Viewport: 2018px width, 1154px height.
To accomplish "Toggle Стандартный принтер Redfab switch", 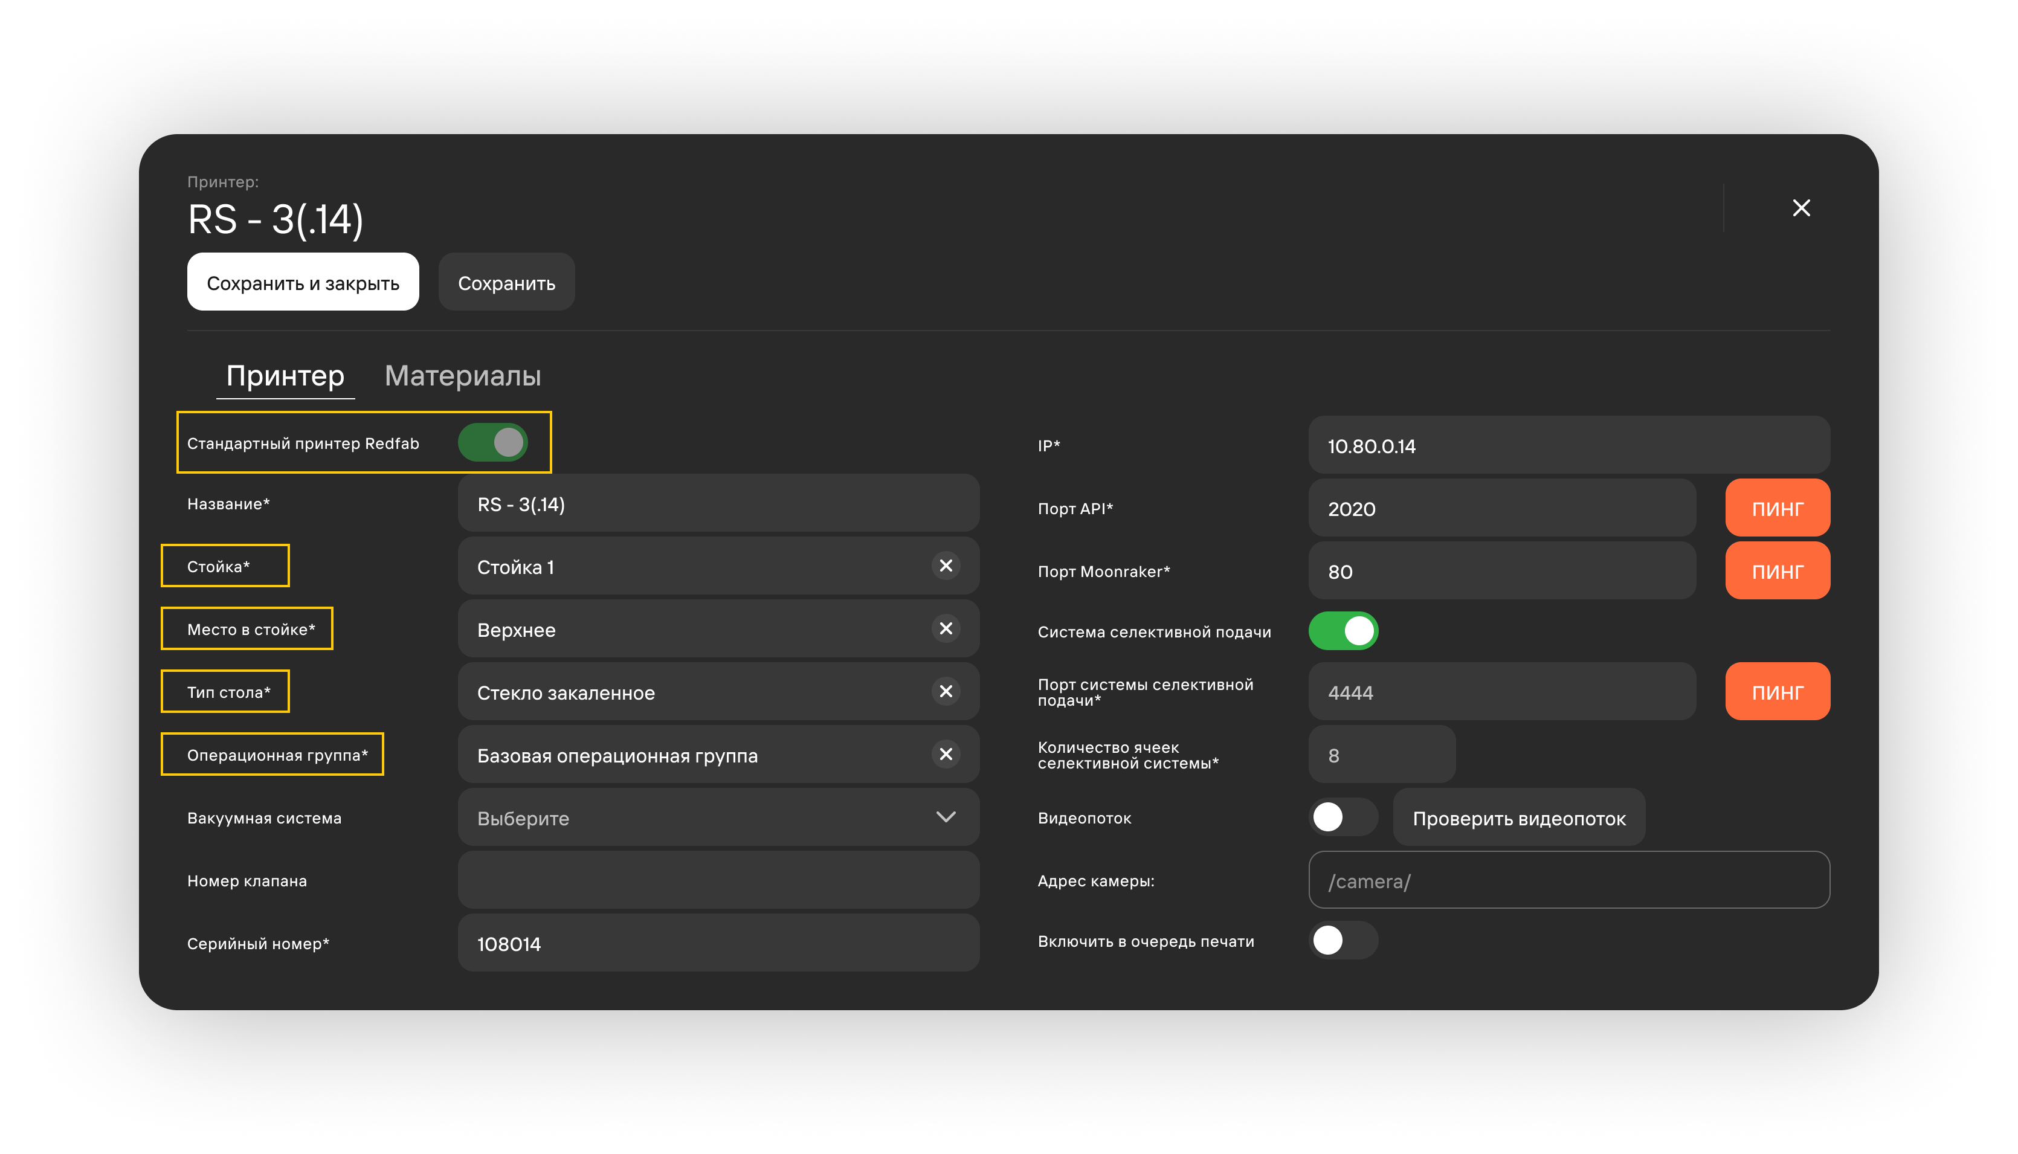I will tap(492, 442).
